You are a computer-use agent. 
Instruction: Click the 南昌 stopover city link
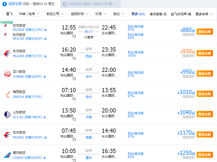(89, 137)
